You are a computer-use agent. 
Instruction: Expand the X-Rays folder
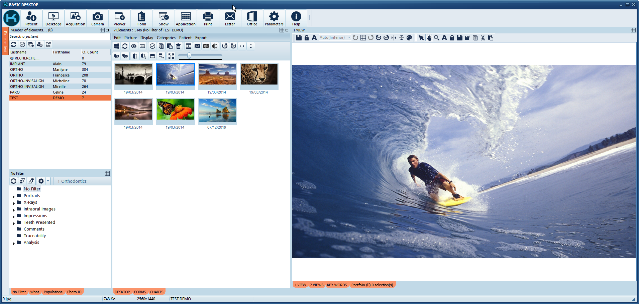14,202
